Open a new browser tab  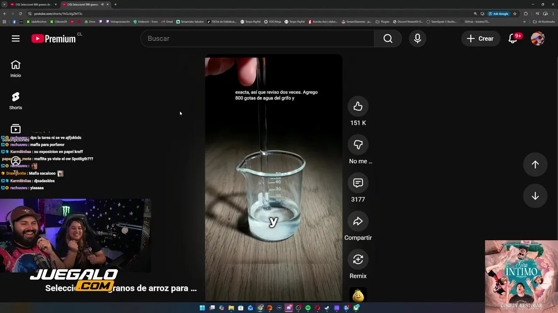[115, 4]
